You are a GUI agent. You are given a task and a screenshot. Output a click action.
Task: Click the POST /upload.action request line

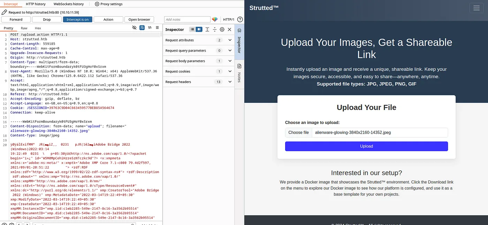point(39,35)
